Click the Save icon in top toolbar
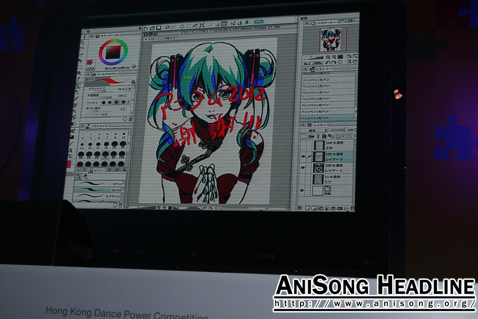Viewport: 478px width, 319px height. pyautogui.click(x=159, y=28)
